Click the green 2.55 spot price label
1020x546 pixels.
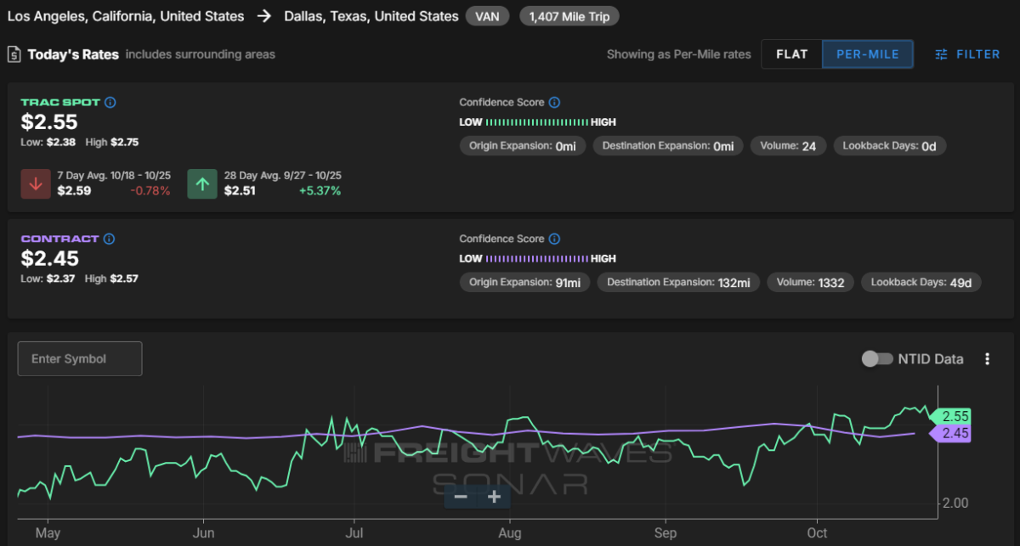(x=954, y=417)
